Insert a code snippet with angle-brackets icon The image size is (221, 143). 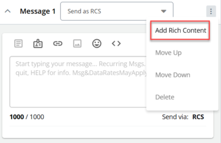coord(116,44)
